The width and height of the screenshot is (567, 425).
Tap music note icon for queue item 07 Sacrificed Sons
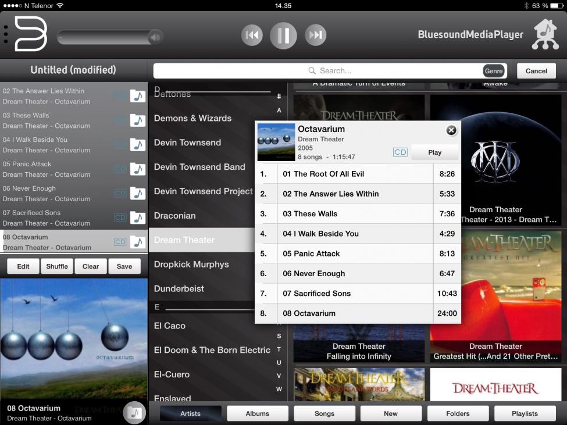[x=138, y=217]
